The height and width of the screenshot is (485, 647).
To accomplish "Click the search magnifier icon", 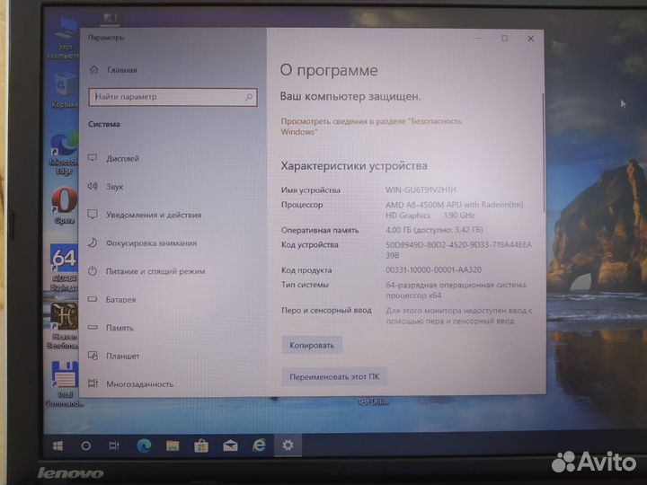I will coord(248,97).
